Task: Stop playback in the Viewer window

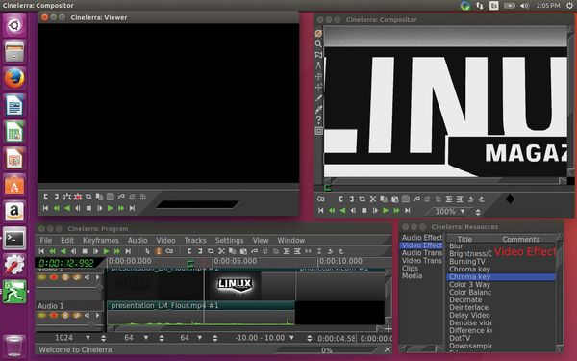Action: (x=88, y=208)
